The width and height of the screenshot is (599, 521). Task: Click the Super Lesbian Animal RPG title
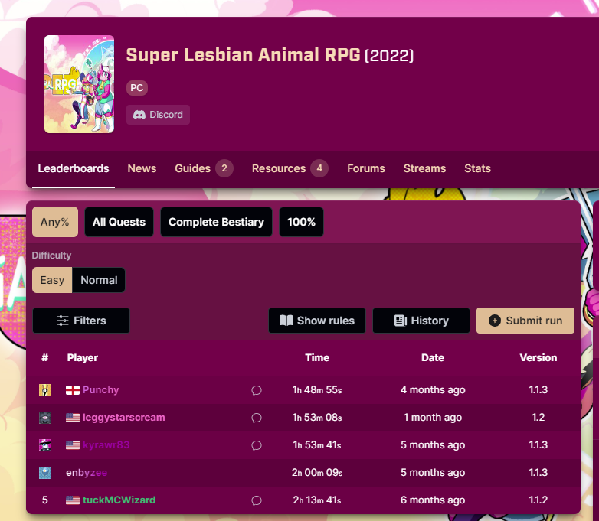click(244, 55)
